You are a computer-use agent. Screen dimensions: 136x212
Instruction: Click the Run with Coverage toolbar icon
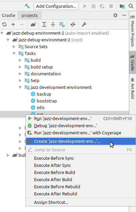click(102, 6)
